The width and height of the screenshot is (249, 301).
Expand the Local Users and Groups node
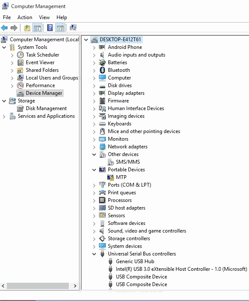[12, 78]
